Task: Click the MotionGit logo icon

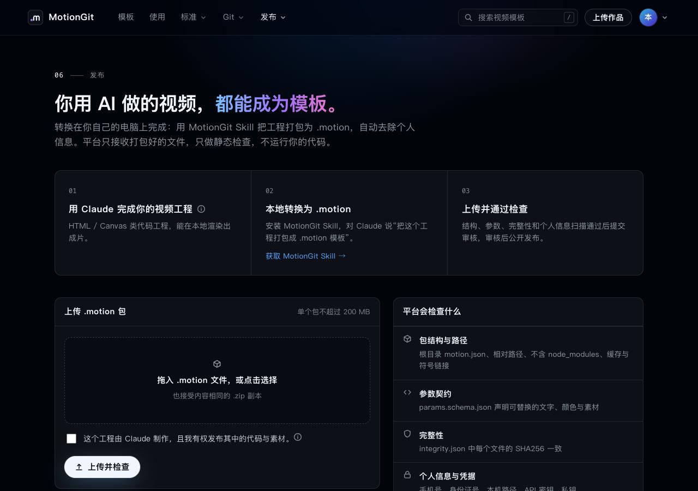Action: [x=35, y=17]
